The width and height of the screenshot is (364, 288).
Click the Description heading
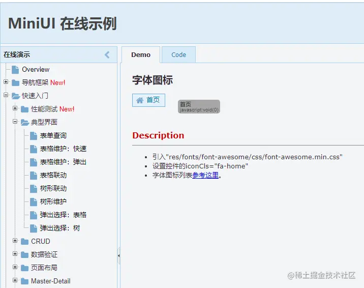[x=158, y=136]
